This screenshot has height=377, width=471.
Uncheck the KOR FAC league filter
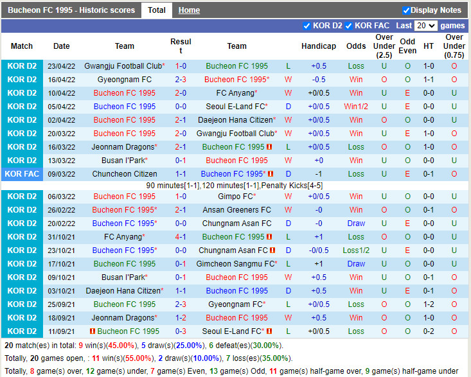point(348,26)
